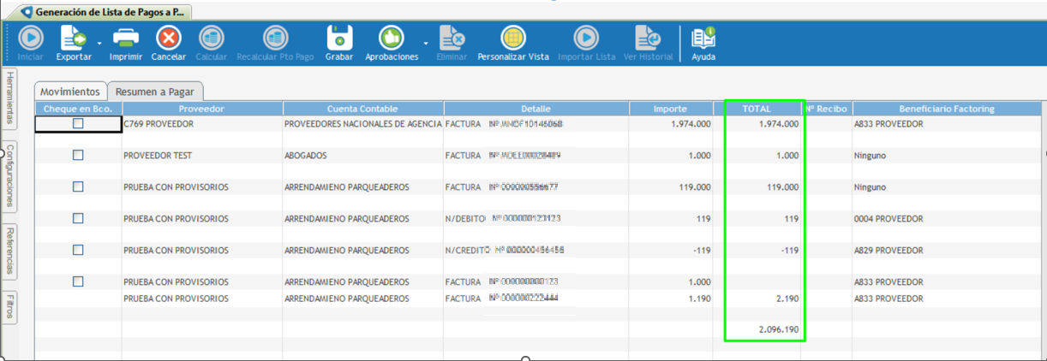Click the Exportar toolbar icon
The width and height of the screenshot is (1047, 361).
tap(73, 38)
